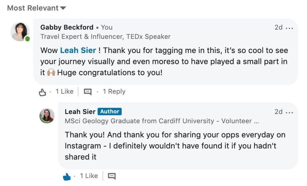The width and height of the screenshot is (307, 186).
Task: Open Gabby Beckford's name link
Action: (67, 27)
